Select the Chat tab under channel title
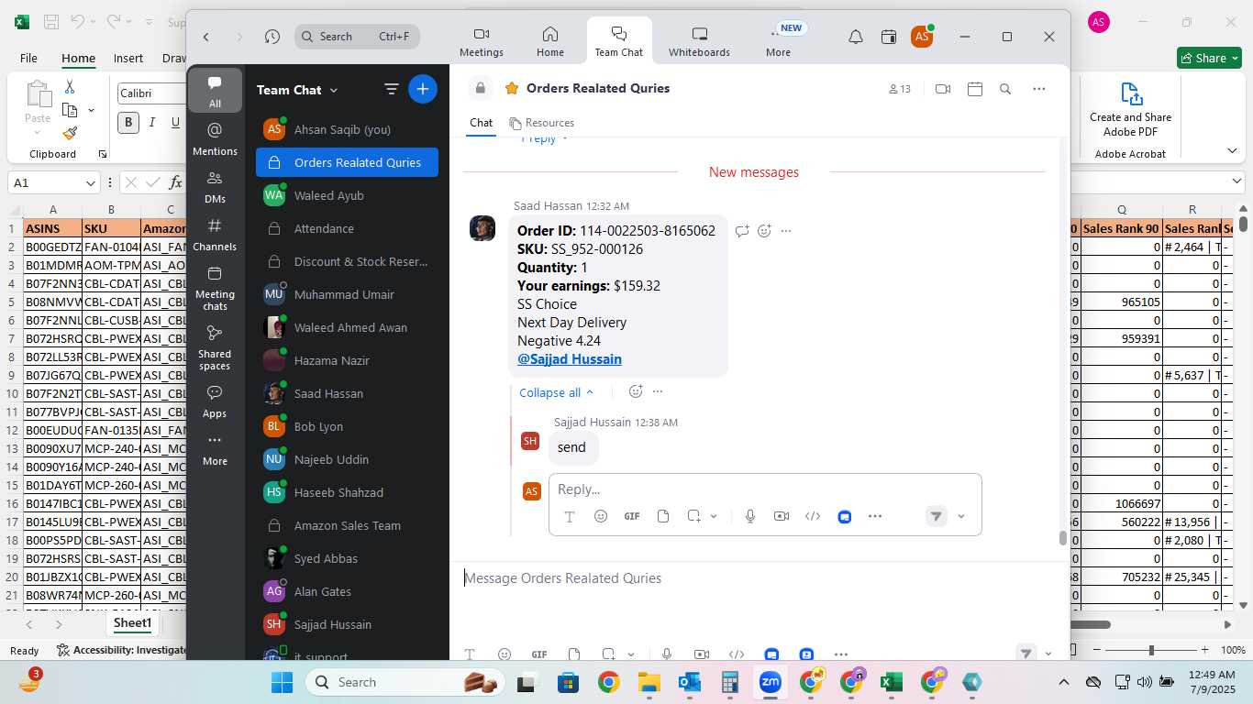The width and height of the screenshot is (1253, 704). click(x=481, y=123)
